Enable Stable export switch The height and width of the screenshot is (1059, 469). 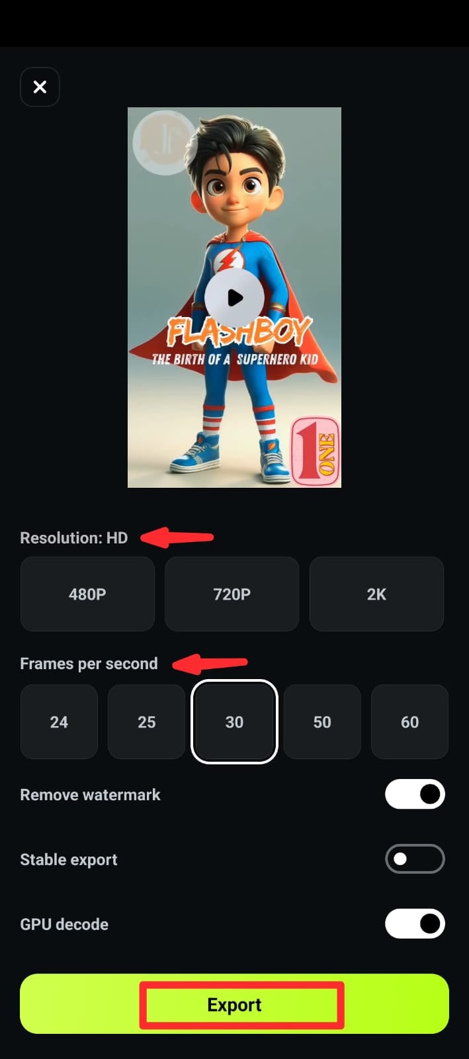tap(415, 859)
